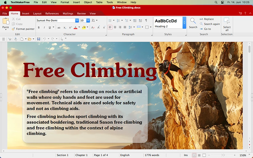Open the Sunset Pro Demi font dropdown
Viewport: 253px width, 158px height.
(x=77, y=21)
